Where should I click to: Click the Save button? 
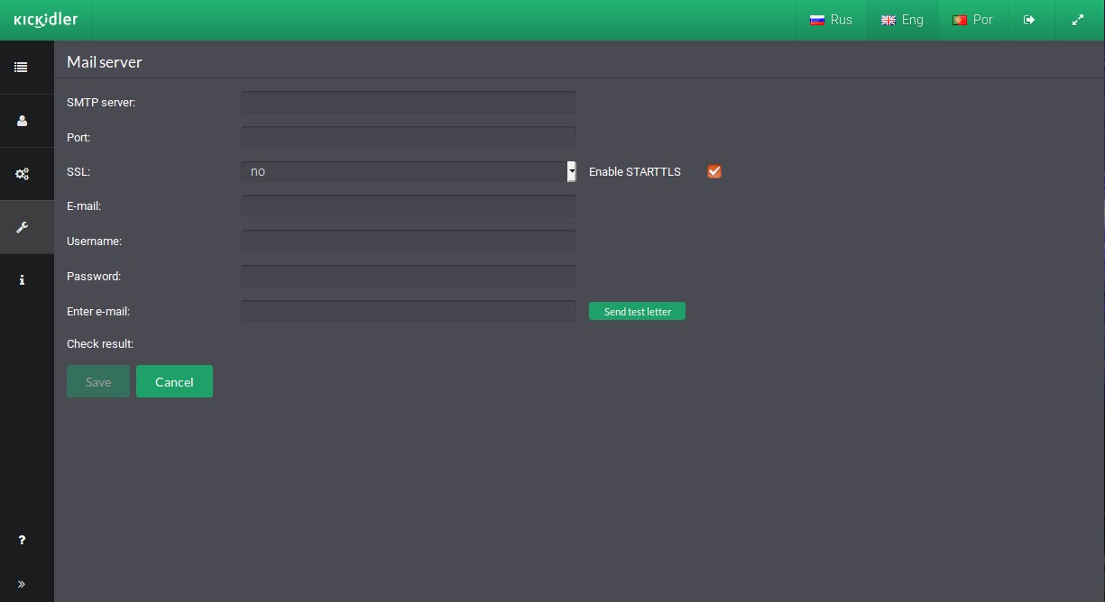pyautogui.click(x=98, y=381)
